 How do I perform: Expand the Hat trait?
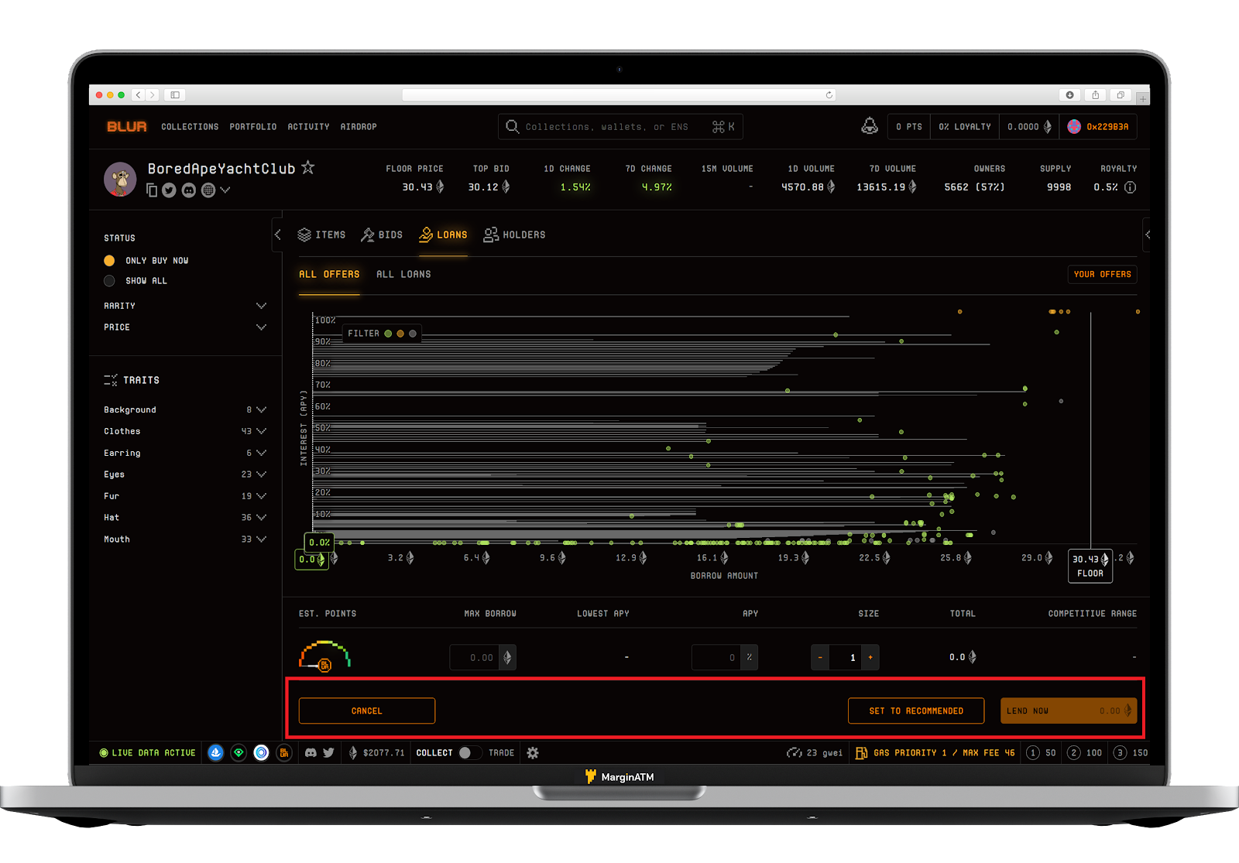coord(185,518)
